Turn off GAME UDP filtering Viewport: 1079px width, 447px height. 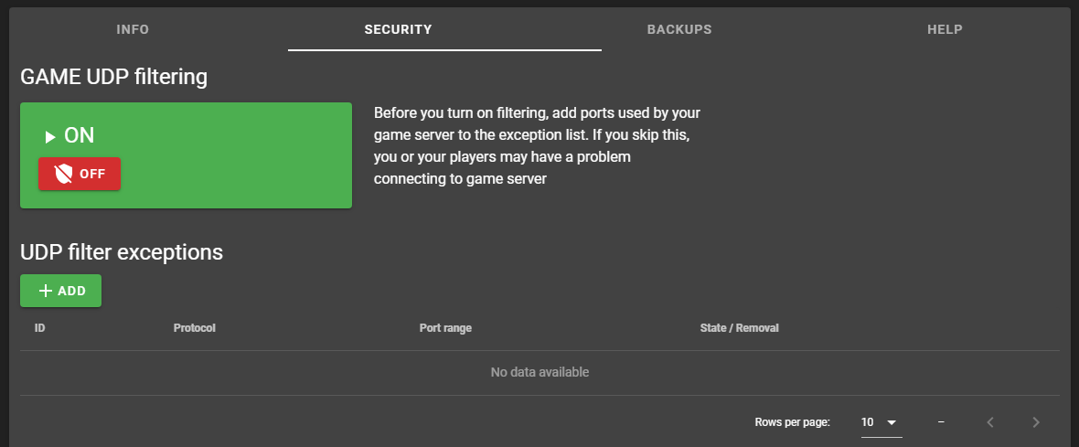click(x=80, y=174)
